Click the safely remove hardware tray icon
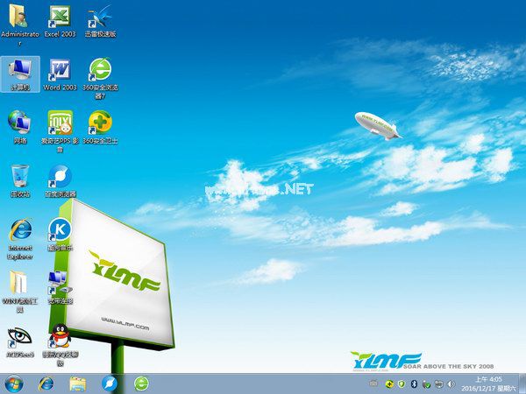The width and height of the screenshot is (526, 394). [x=426, y=384]
